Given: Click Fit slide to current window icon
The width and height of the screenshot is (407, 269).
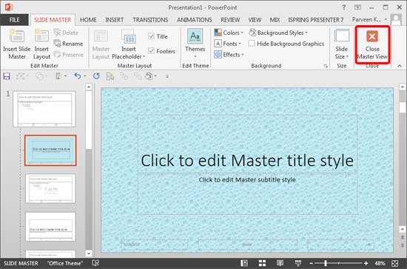Looking at the screenshot, I should (x=395, y=263).
